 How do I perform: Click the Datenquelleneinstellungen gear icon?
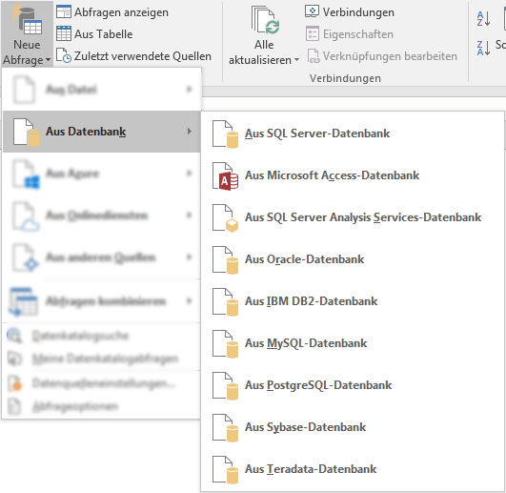[15, 383]
